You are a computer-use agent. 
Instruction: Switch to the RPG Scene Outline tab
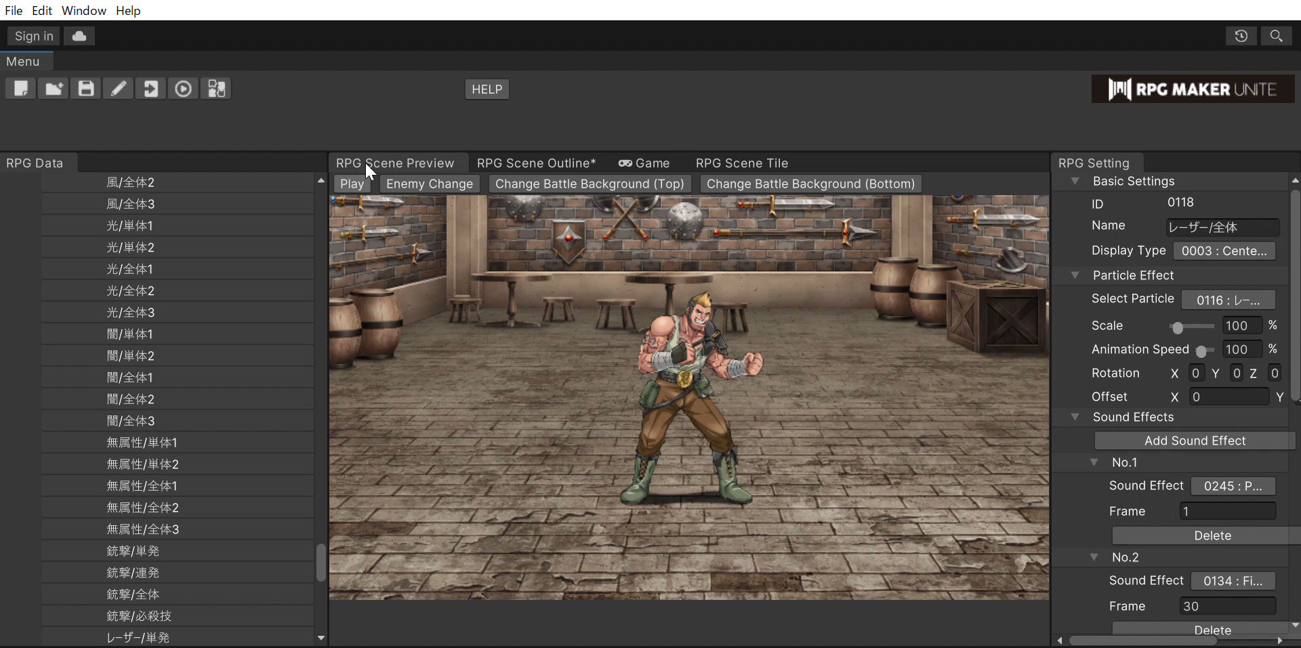coord(536,163)
